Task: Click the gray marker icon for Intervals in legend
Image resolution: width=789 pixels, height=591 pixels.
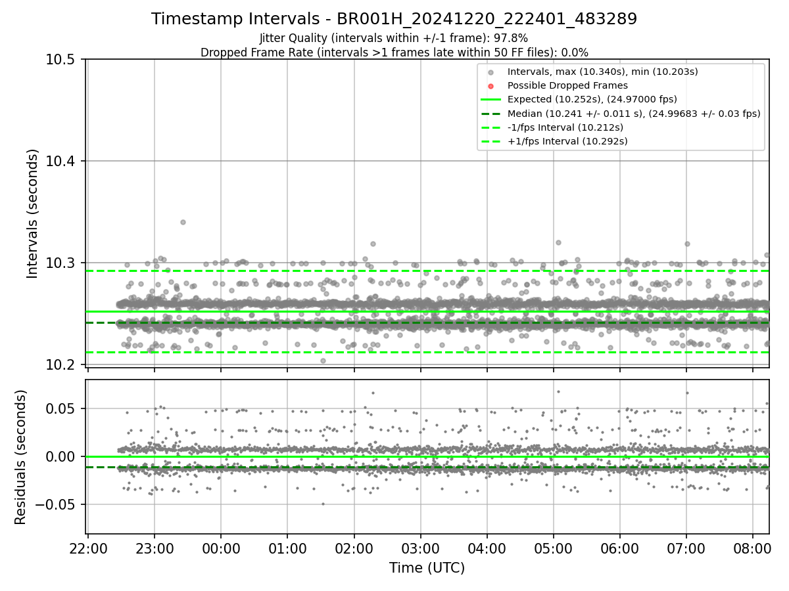Action: coord(490,72)
